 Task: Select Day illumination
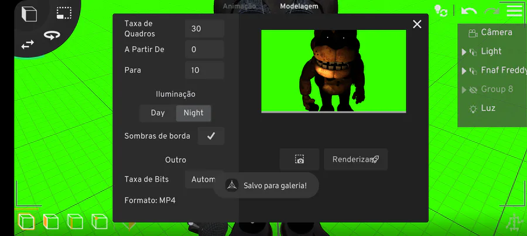pos(158,113)
